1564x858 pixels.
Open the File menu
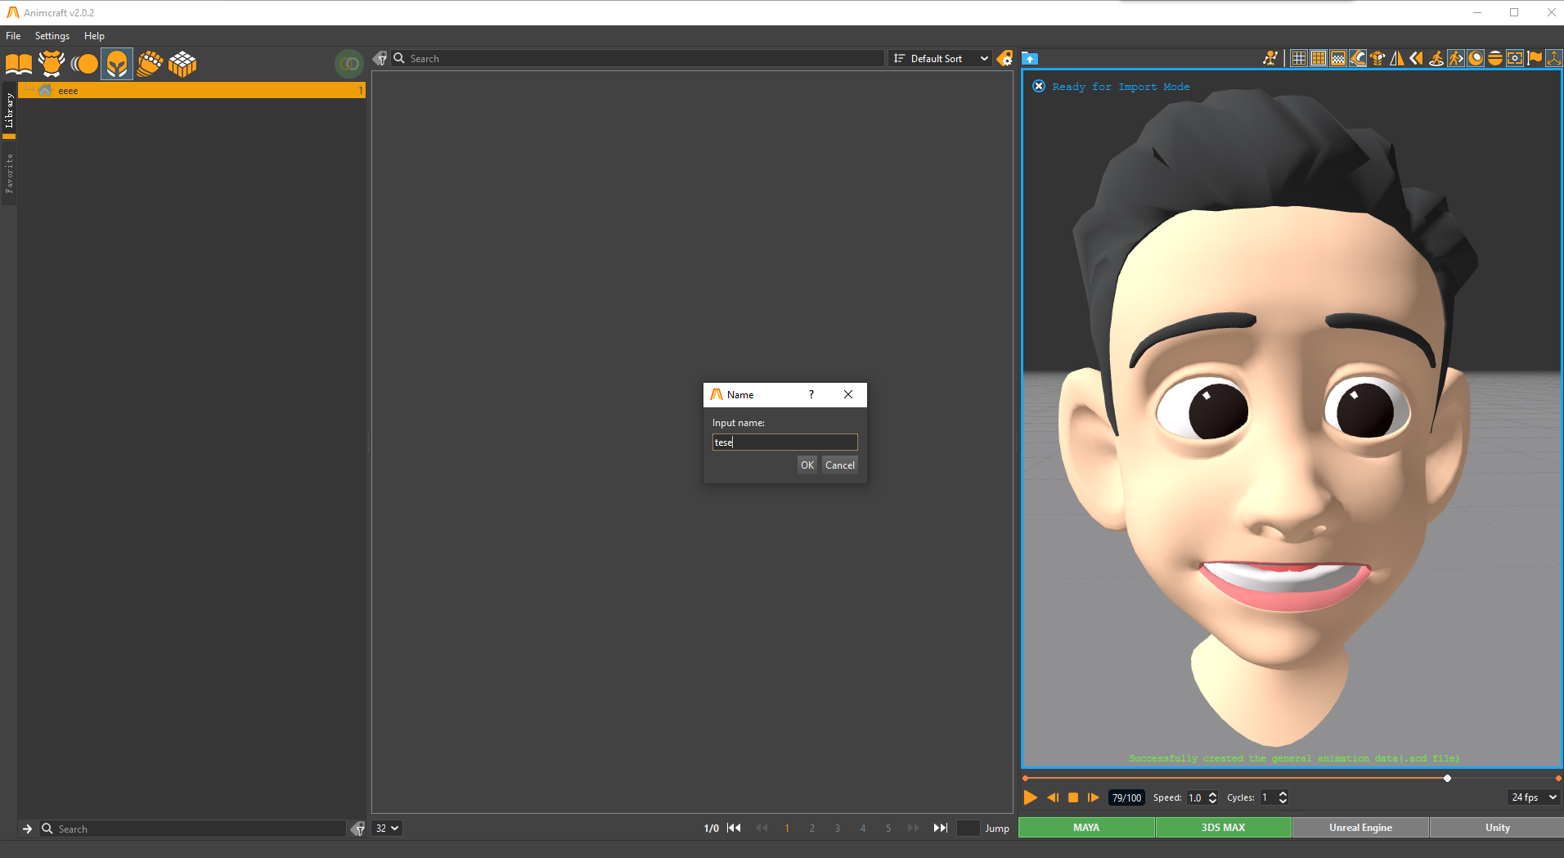coord(13,36)
